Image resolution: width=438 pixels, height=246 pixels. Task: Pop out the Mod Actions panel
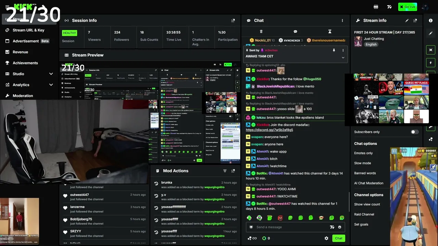pyautogui.click(x=233, y=171)
